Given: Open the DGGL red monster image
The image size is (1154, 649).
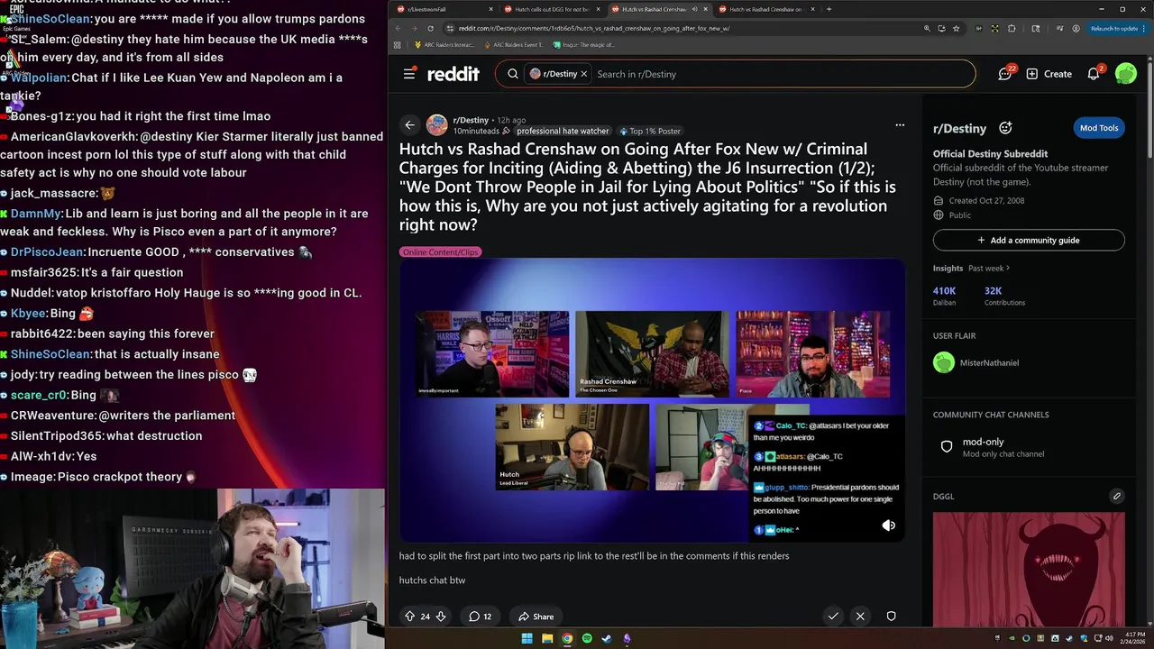Looking at the screenshot, I should (1029, 569).
